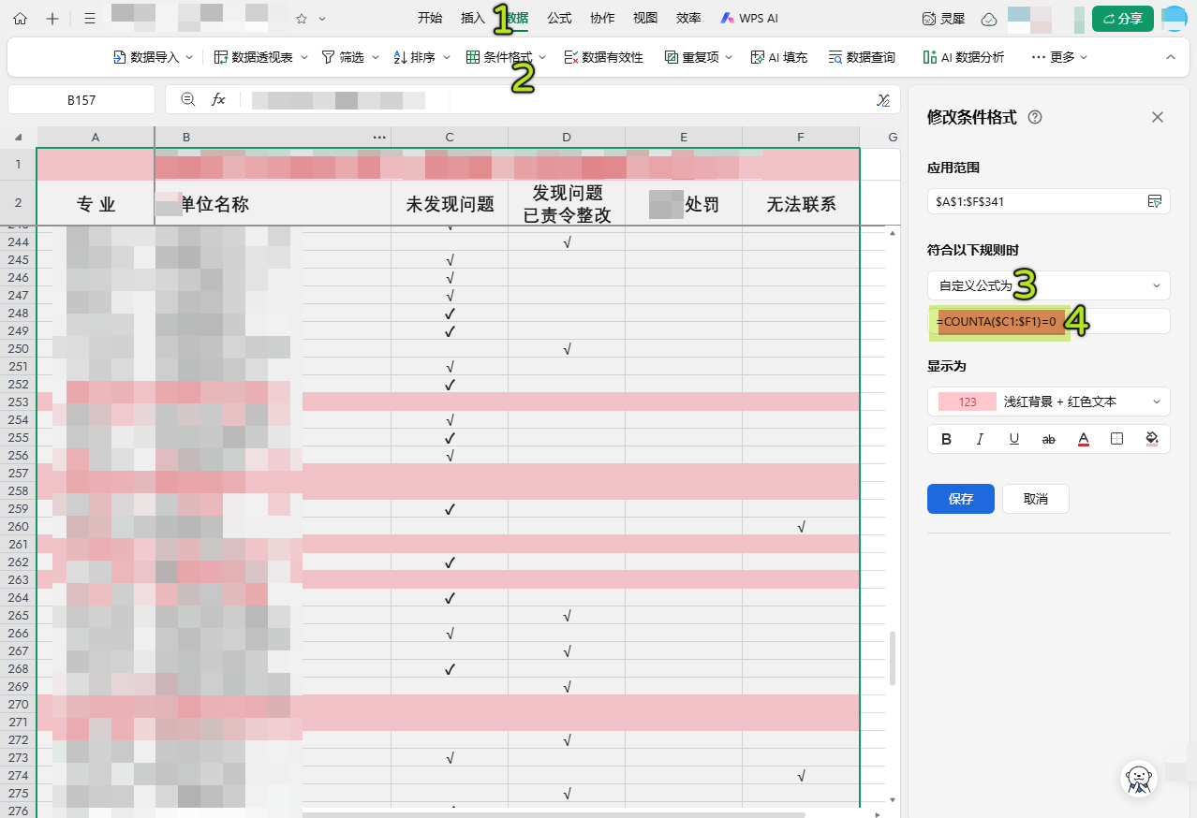Click the 取消 button
The image size is (1197, 818).
[x=1035, y=499]
